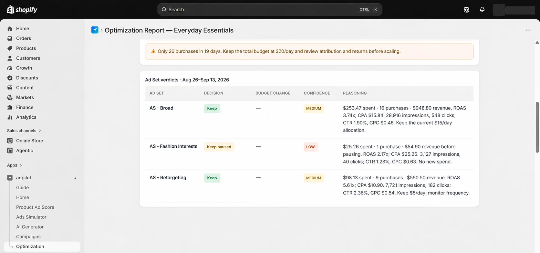Open Campaigns page
The width and height of the screenshot is (540, 253).
[28, 237]
